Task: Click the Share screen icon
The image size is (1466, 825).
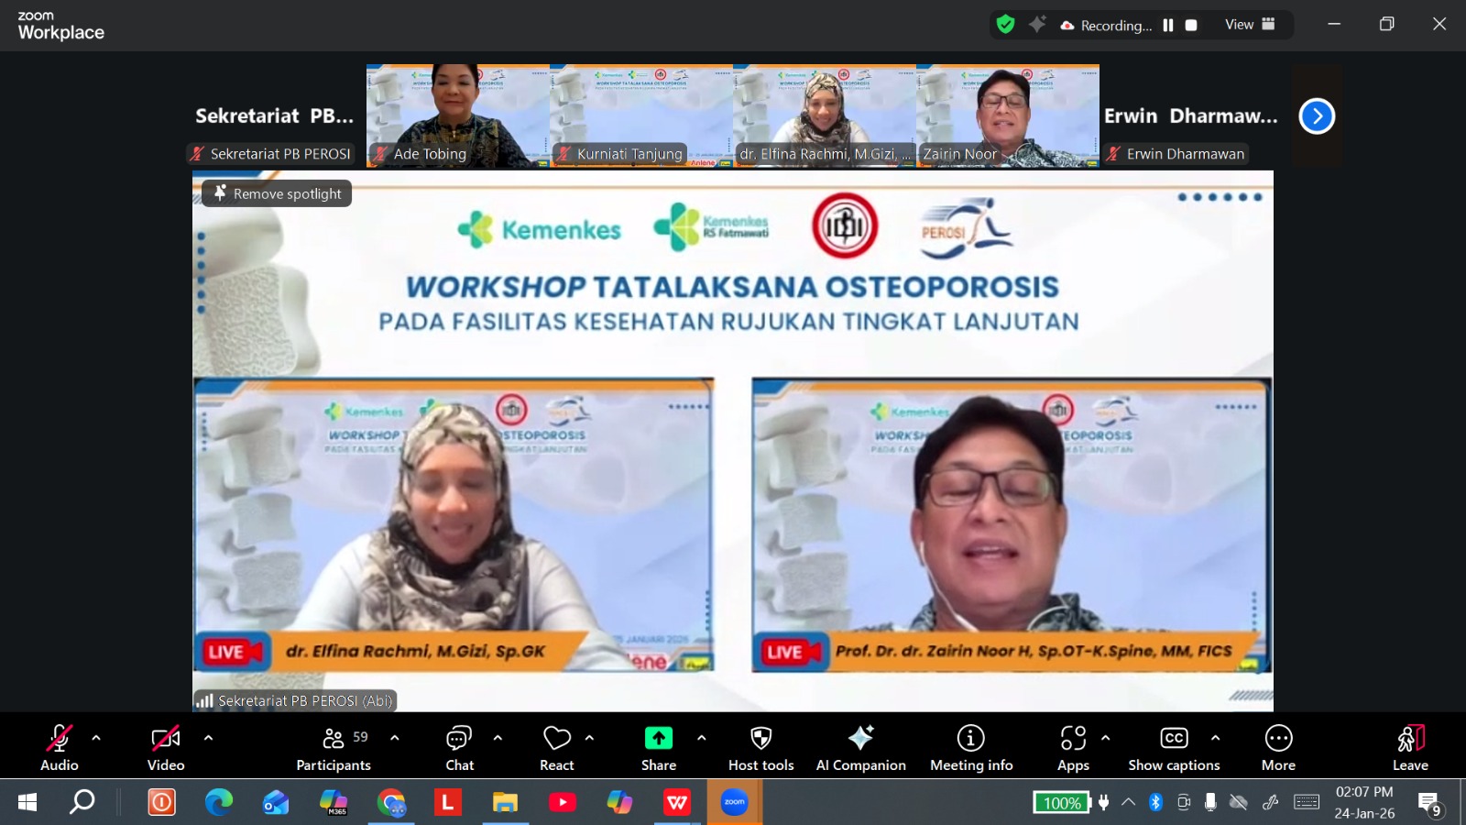Action: [x=658, y=739]
